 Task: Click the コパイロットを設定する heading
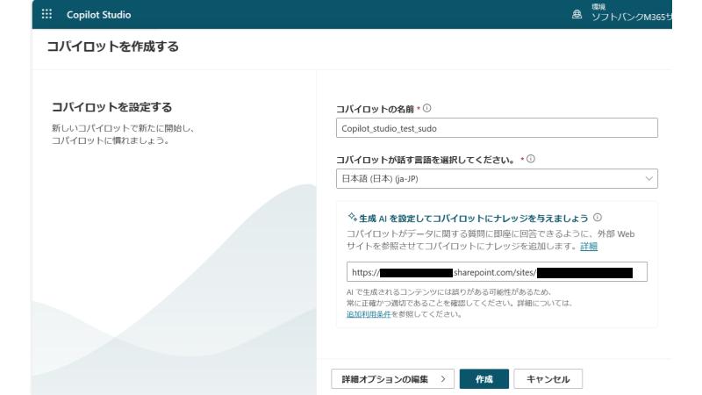point(112,107)
